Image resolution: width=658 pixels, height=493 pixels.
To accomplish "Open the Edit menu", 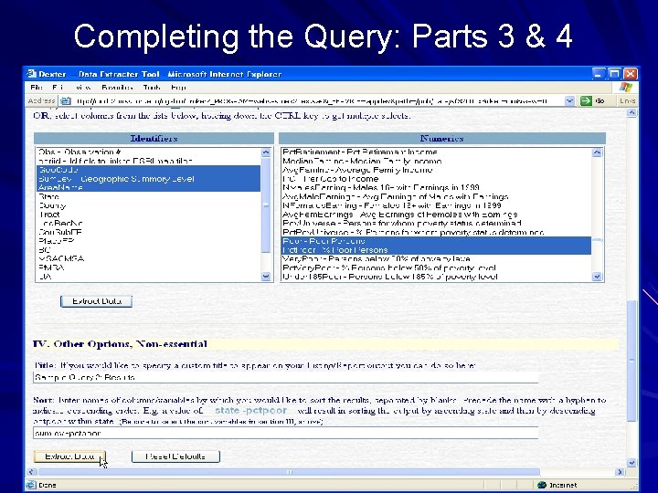I will 58,88.
